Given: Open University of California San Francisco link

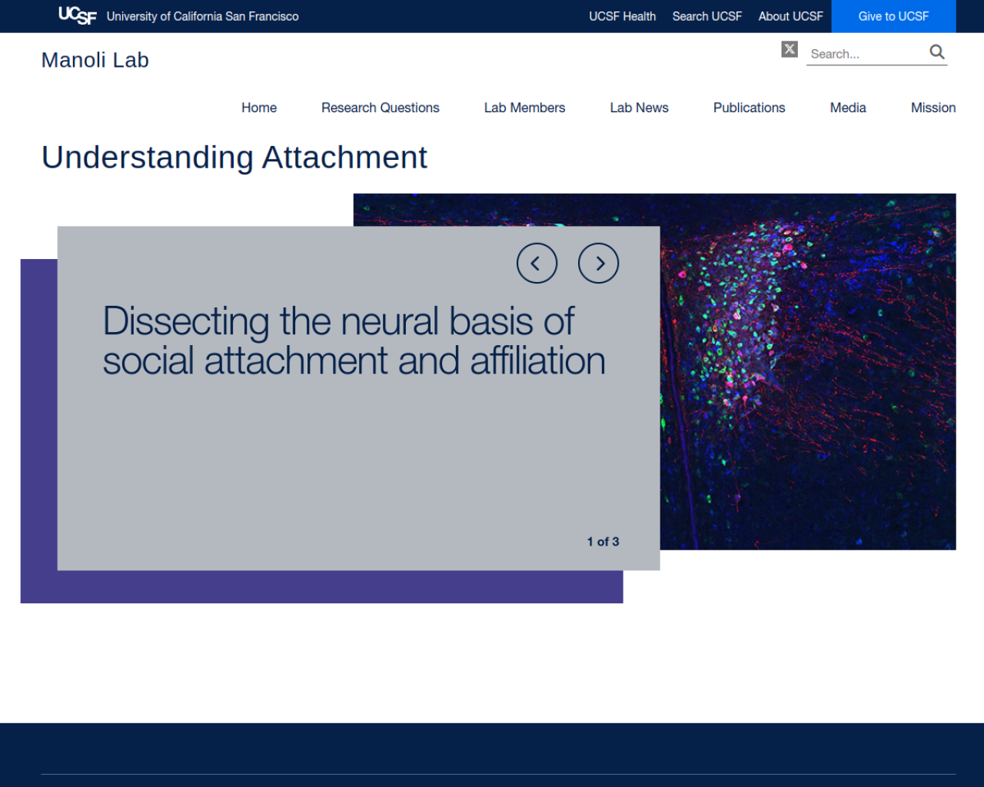Looking at the screenshot, I should point(203,16).
